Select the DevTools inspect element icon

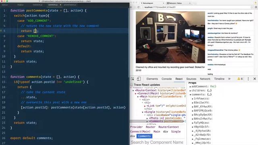(133, 79)
